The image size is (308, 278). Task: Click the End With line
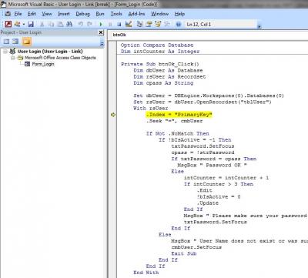coord(146,273)
